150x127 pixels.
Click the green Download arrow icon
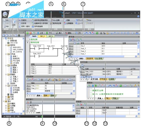pos(47,33)
